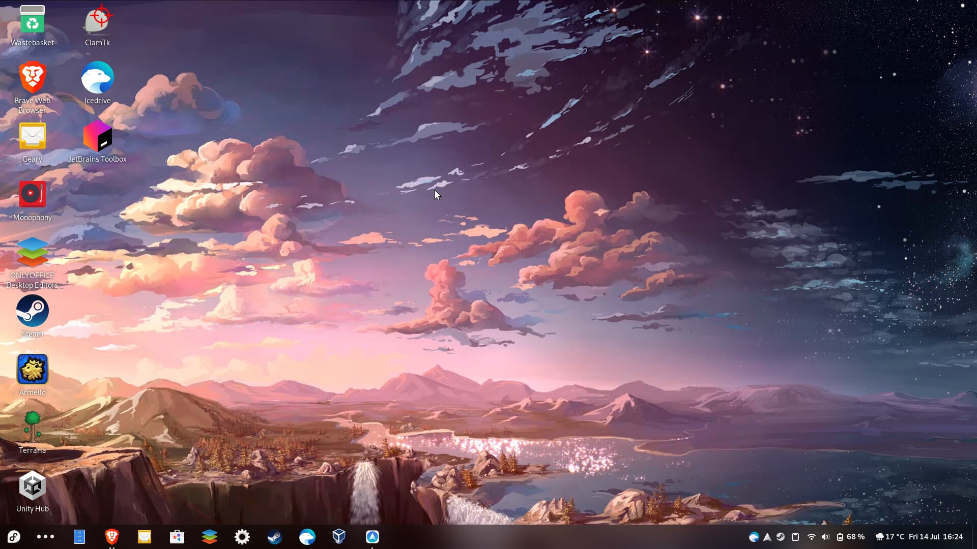Open the 17 °C weather indicator

889,537
